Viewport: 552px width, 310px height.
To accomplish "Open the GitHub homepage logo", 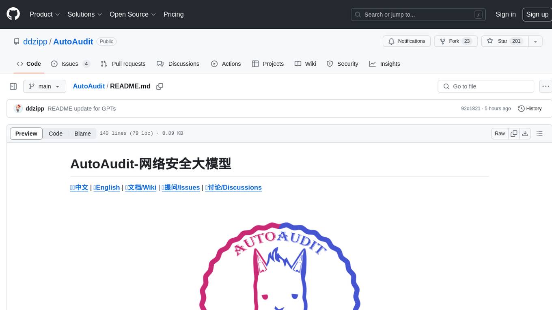I will (13, 14).
